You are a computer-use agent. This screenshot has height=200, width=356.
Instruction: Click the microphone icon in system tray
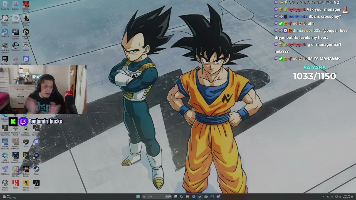pos(332,197)
